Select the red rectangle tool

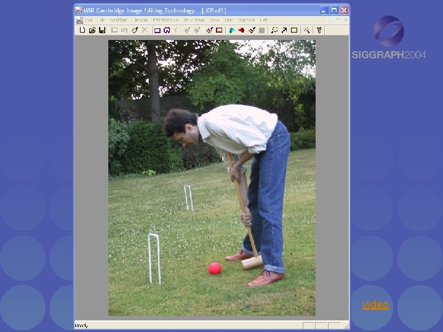[x=219, y=30]
